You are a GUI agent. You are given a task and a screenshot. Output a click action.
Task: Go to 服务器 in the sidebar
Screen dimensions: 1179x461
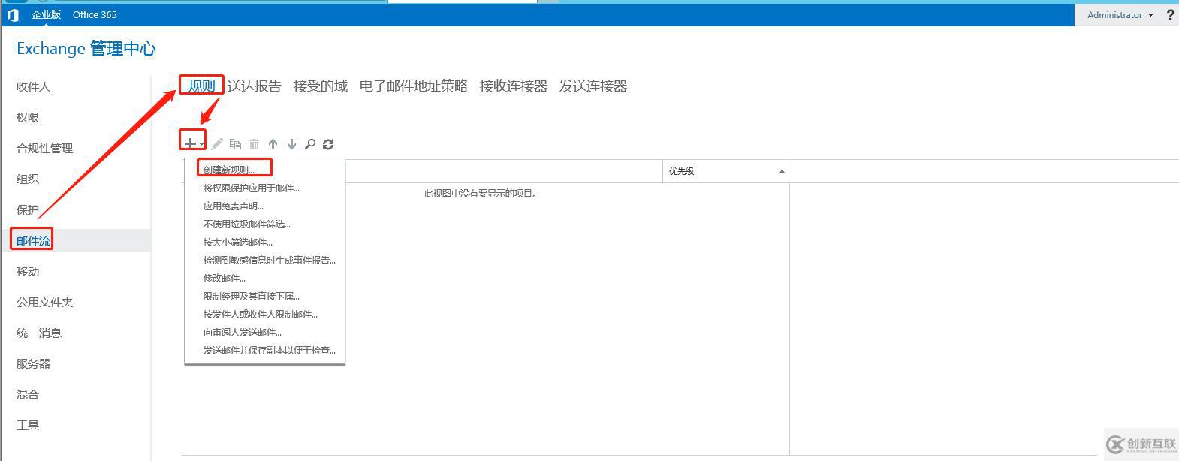[x=33, y=363]
